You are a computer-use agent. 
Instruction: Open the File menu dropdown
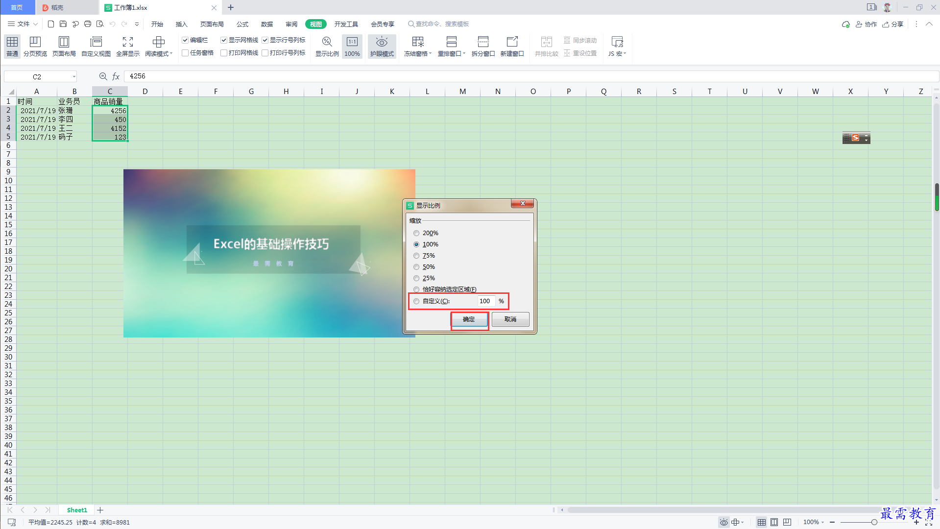tap(23, 24)
